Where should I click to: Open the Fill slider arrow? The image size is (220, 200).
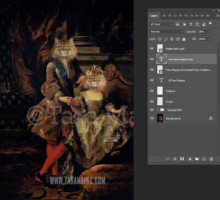(209, 39)
